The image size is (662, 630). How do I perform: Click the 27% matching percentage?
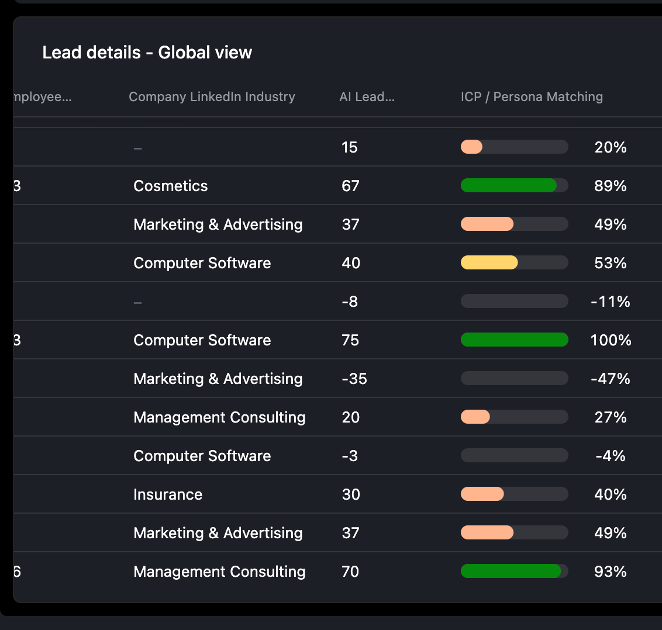pos(610,417)
